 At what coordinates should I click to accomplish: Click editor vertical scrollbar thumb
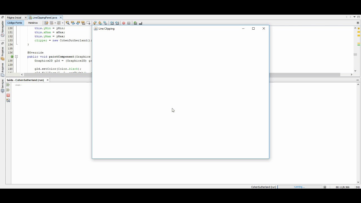point(355,54)
